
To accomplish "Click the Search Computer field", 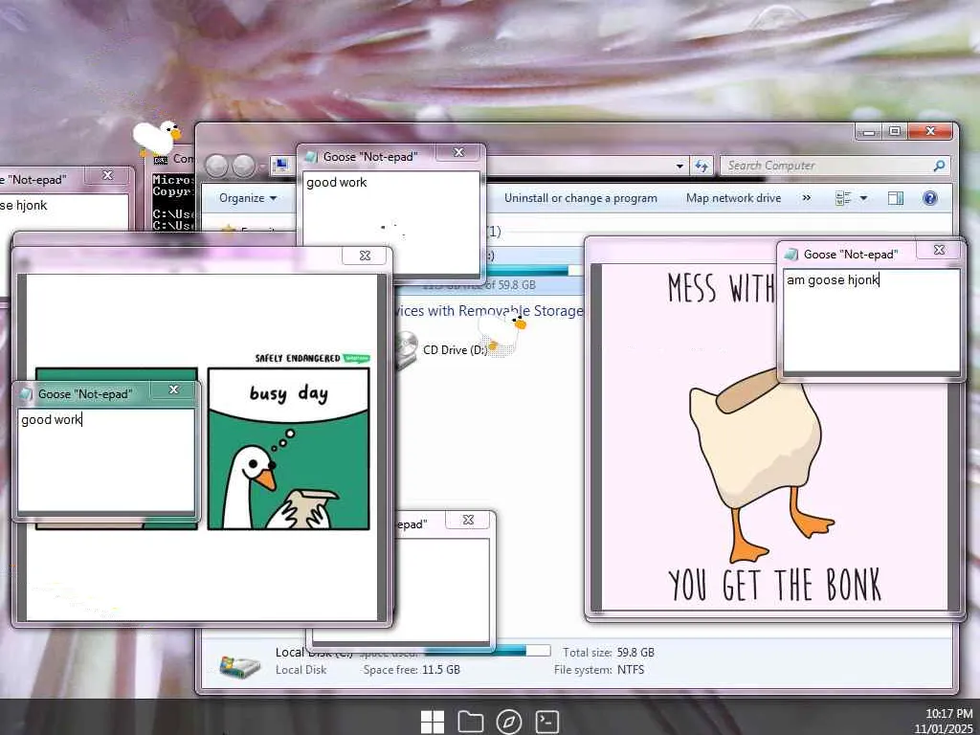I will tap(835, 166).
